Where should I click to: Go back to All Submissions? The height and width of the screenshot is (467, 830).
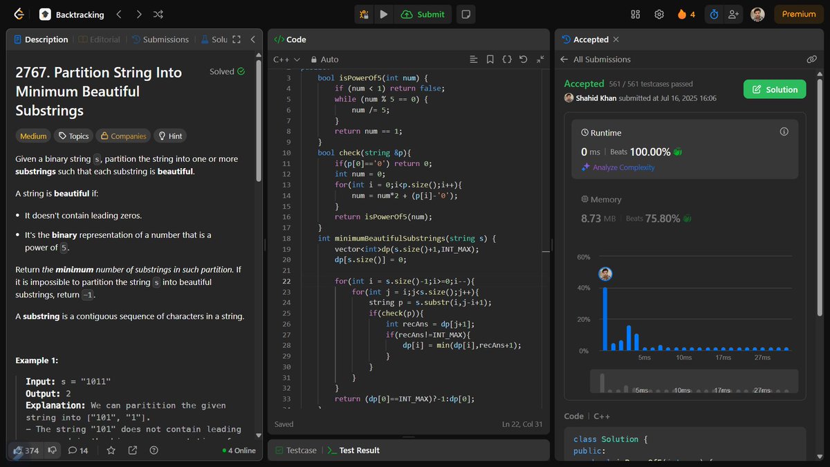point(596,59)
